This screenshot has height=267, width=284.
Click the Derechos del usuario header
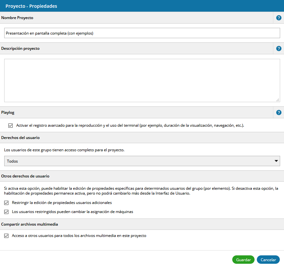(20, 137)
